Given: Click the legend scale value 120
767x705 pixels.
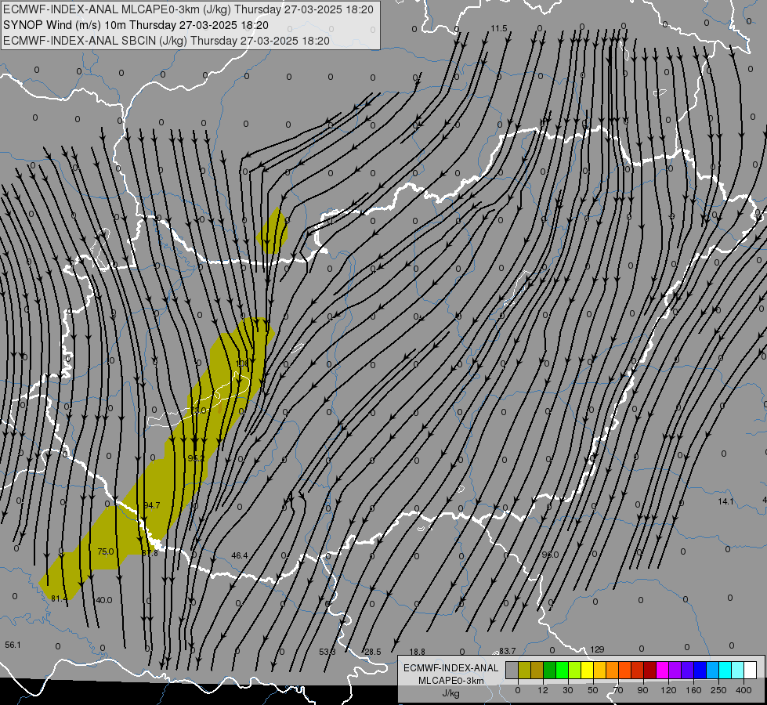Looking at the screenshot, I should 669,690.
